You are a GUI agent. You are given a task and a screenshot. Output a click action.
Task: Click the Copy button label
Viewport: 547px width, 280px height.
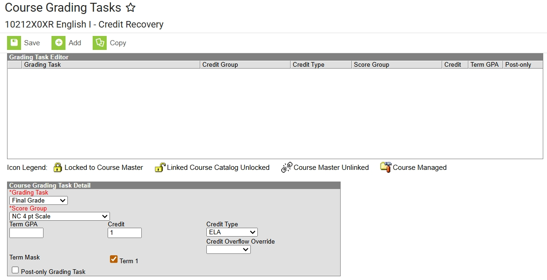click(x=118, y=43)
